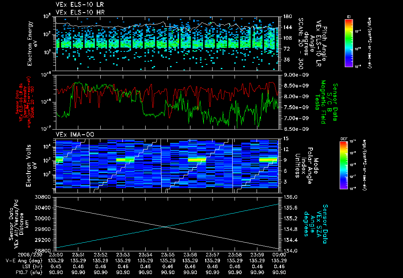Click the 136.0 SZA degrees tick

coord(290,197)
